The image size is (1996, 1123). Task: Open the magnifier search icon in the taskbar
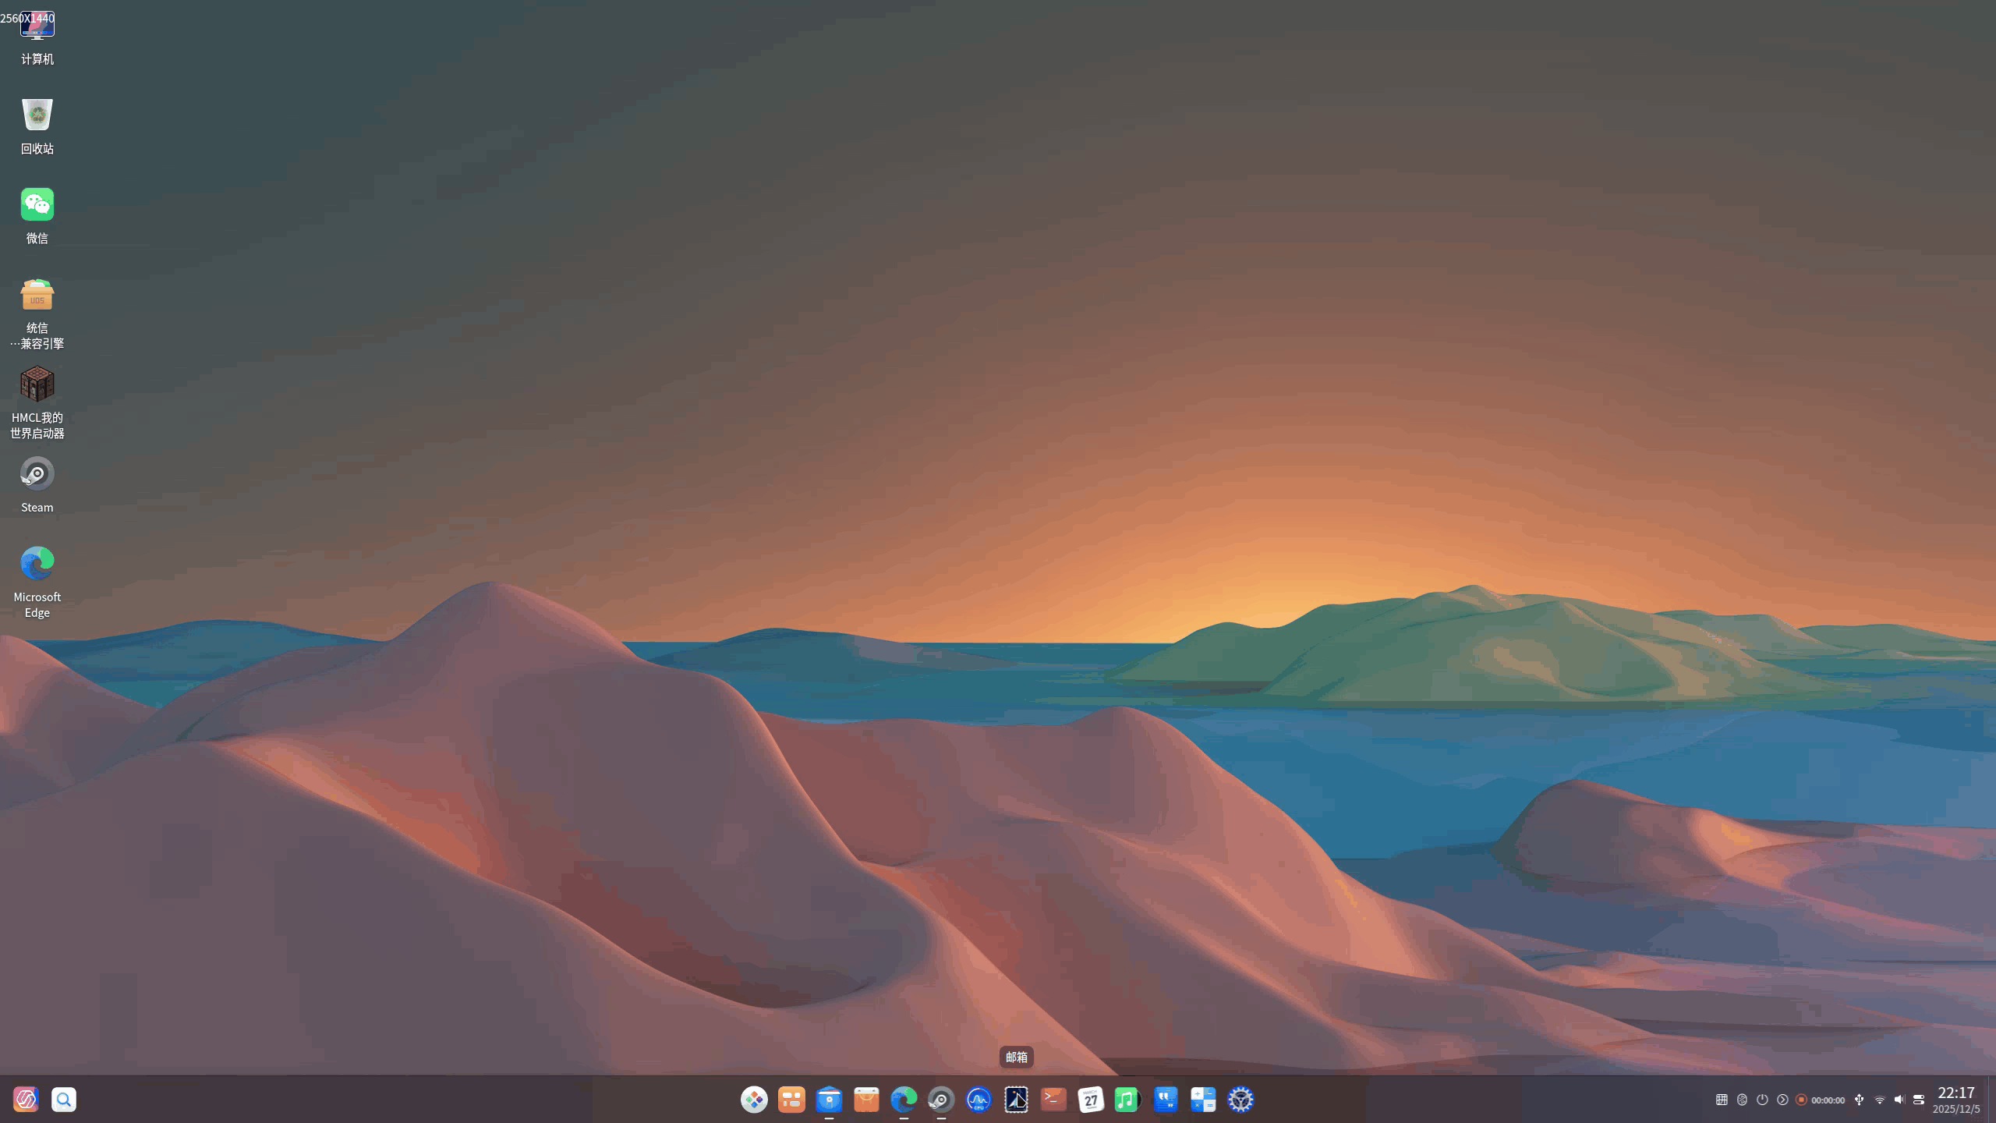[x=64, y=1100]
